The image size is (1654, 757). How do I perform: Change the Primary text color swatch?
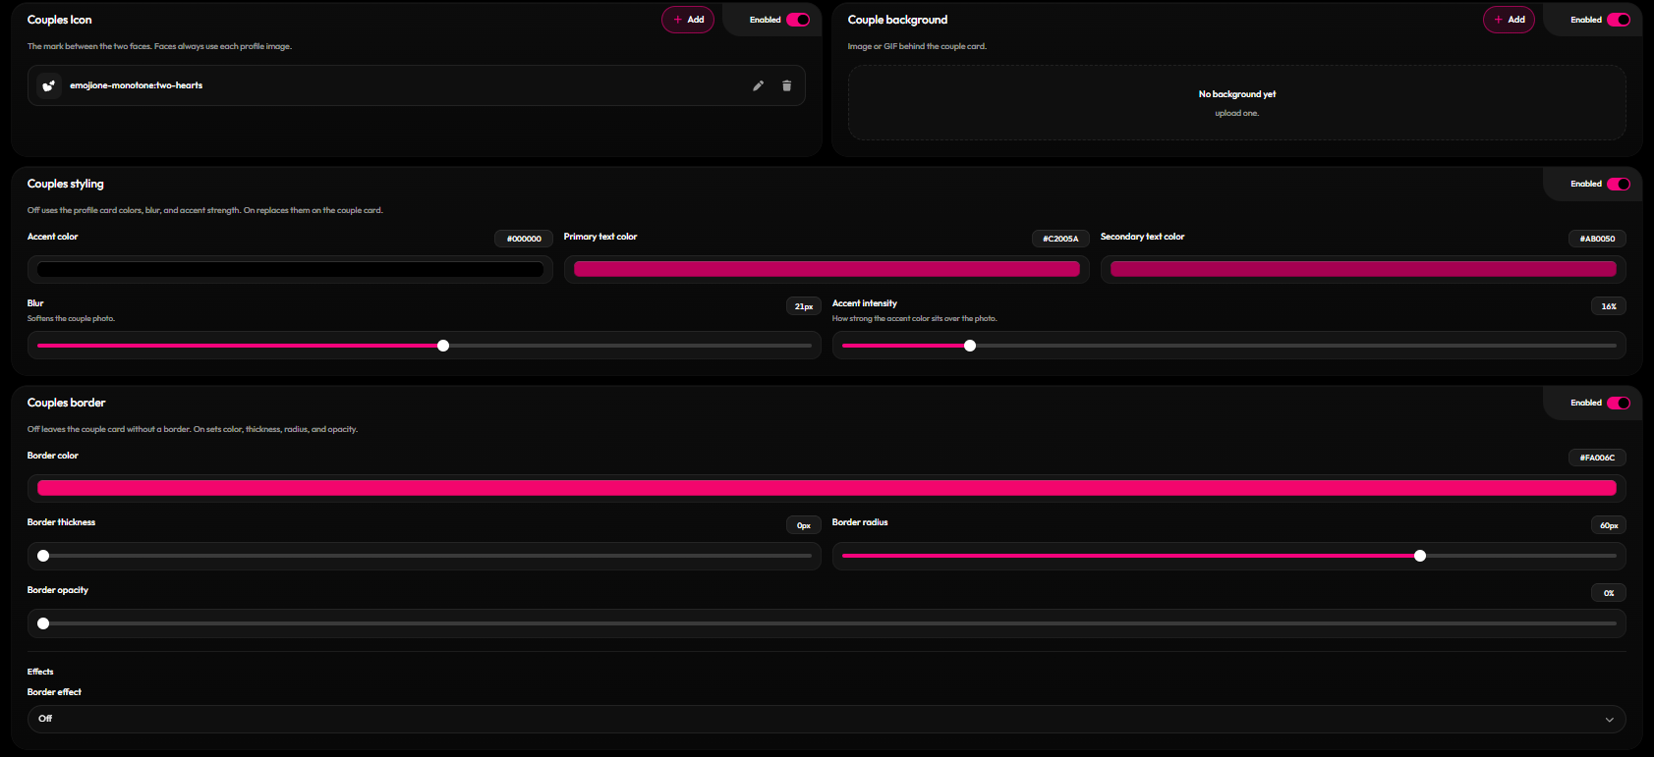[x=827, y=269]
